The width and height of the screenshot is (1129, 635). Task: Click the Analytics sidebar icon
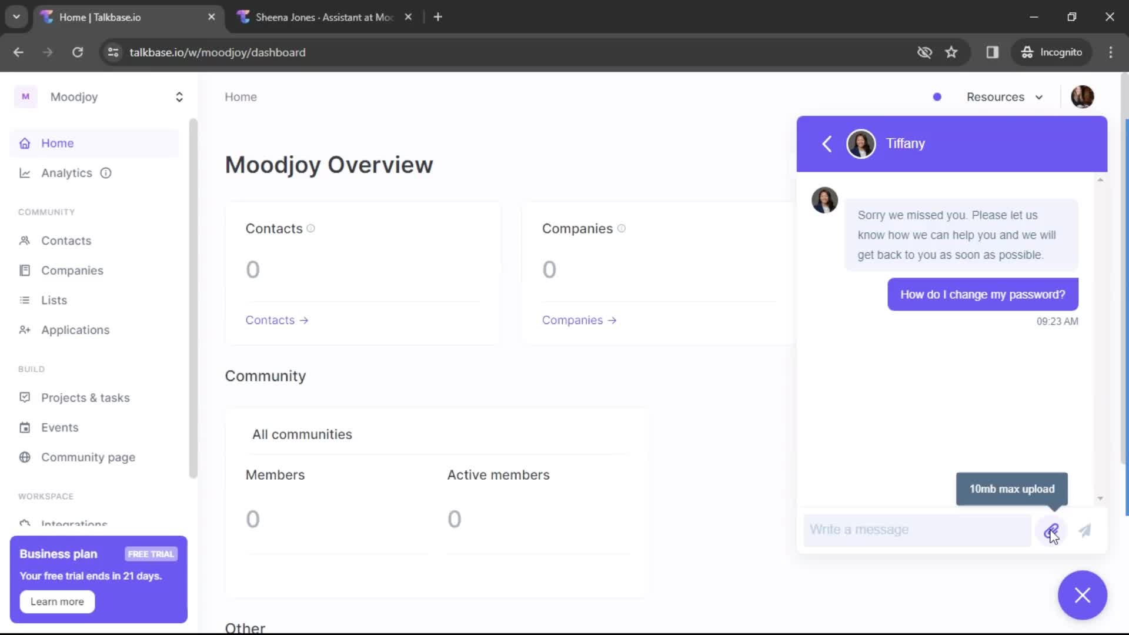coord(25,172)
